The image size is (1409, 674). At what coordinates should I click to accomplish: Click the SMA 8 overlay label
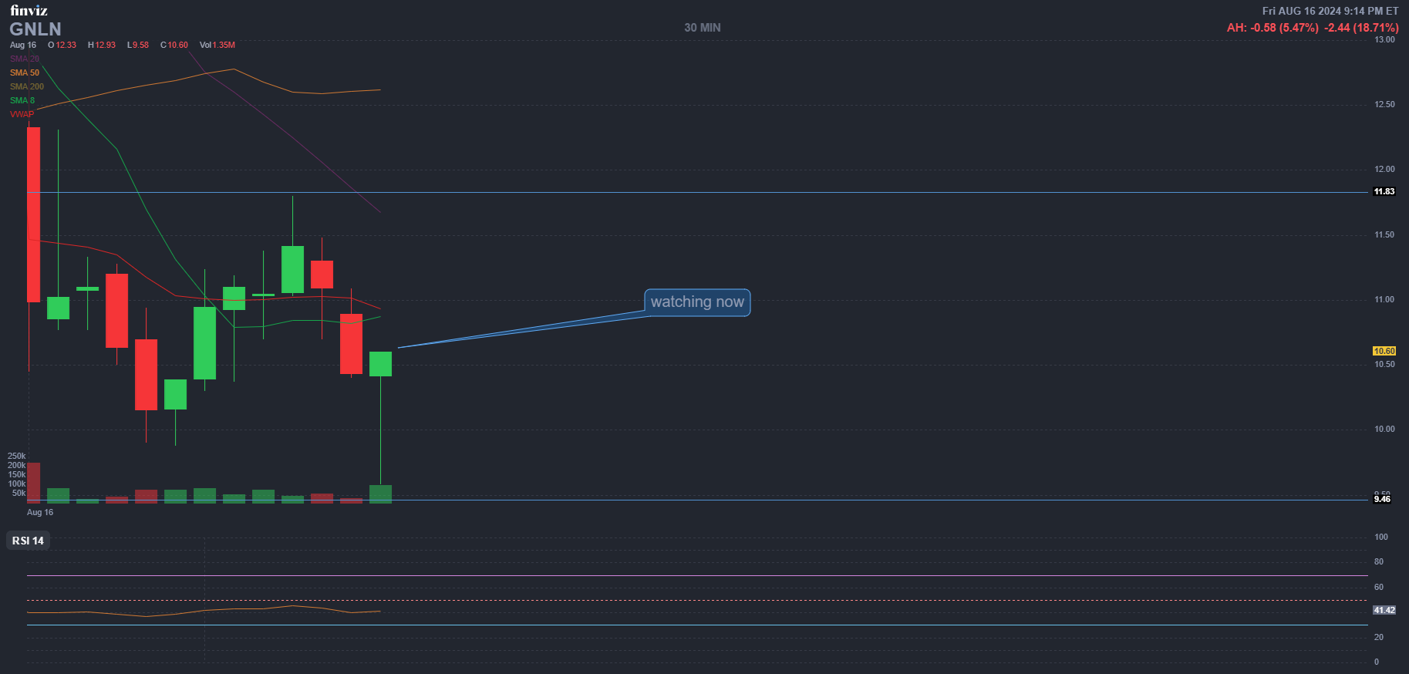(x=22, y=100)
